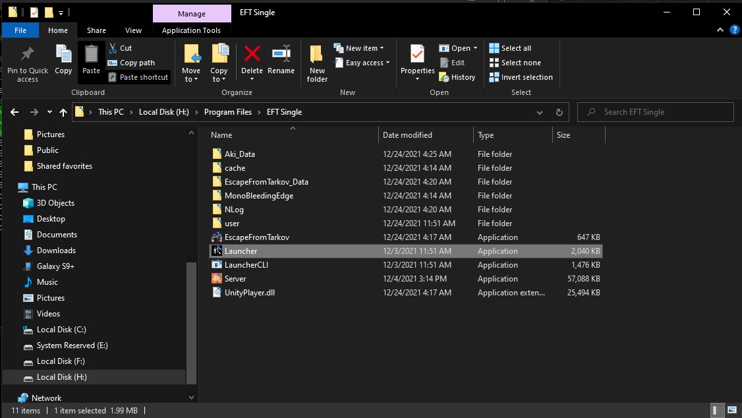This screenshot has width=742, height=418.
Task: Select the user folder row
Action: click(x=405, y=224)
